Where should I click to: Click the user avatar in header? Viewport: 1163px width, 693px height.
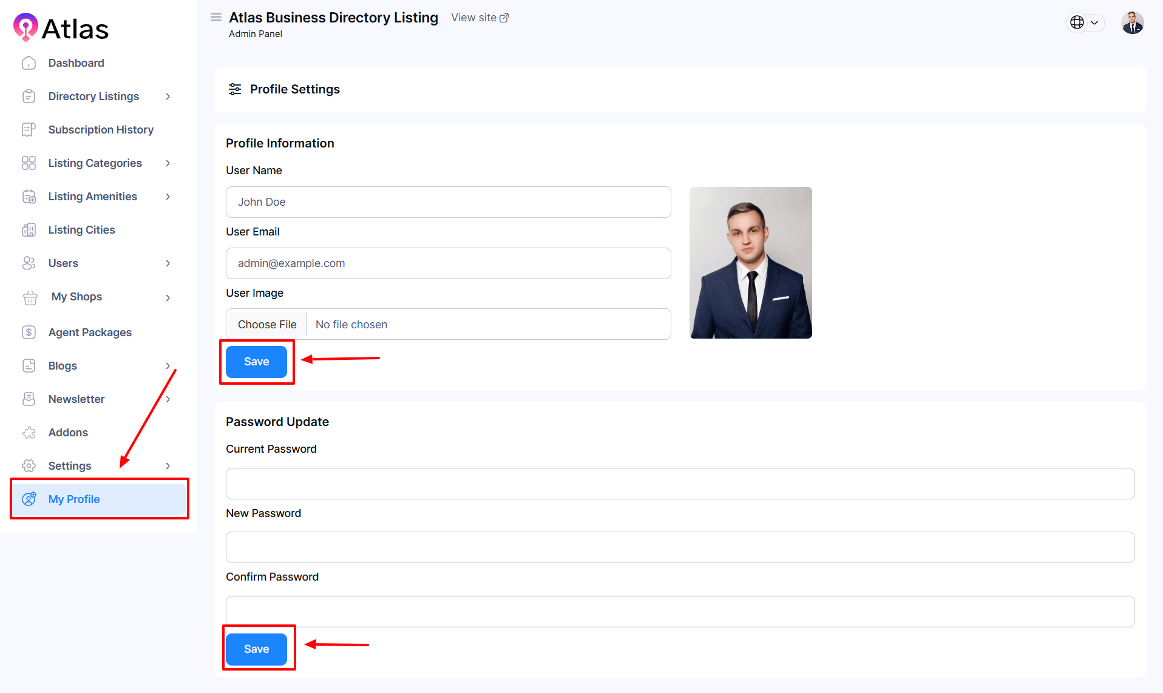pyautogui.click(x=1132, y=23)
